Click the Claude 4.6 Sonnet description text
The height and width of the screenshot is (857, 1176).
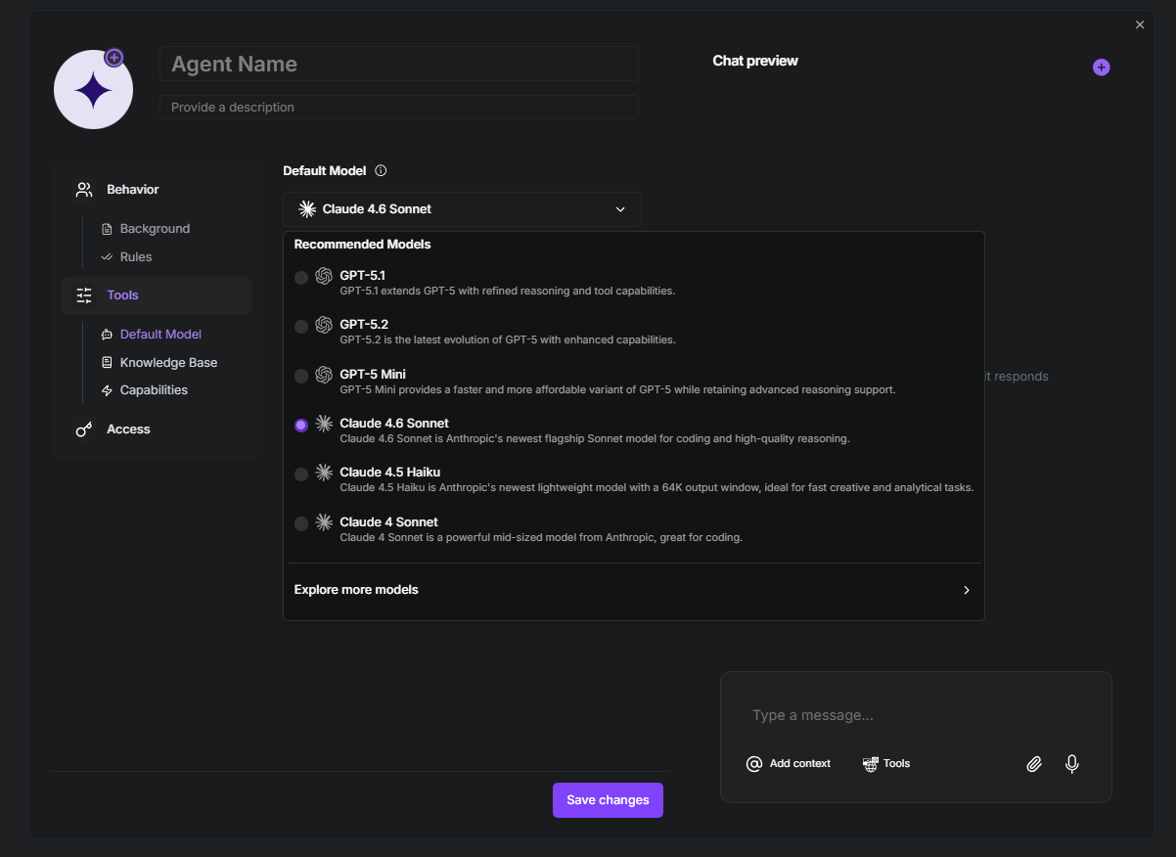tap(595, 439)
